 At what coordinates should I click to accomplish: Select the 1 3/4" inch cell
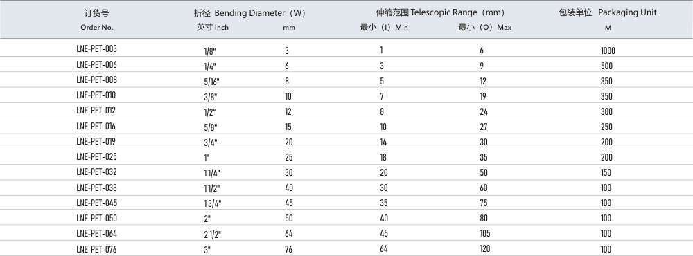213,203
